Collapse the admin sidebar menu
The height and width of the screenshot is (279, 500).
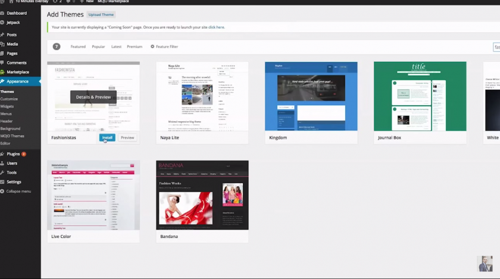tap(18, 192)
